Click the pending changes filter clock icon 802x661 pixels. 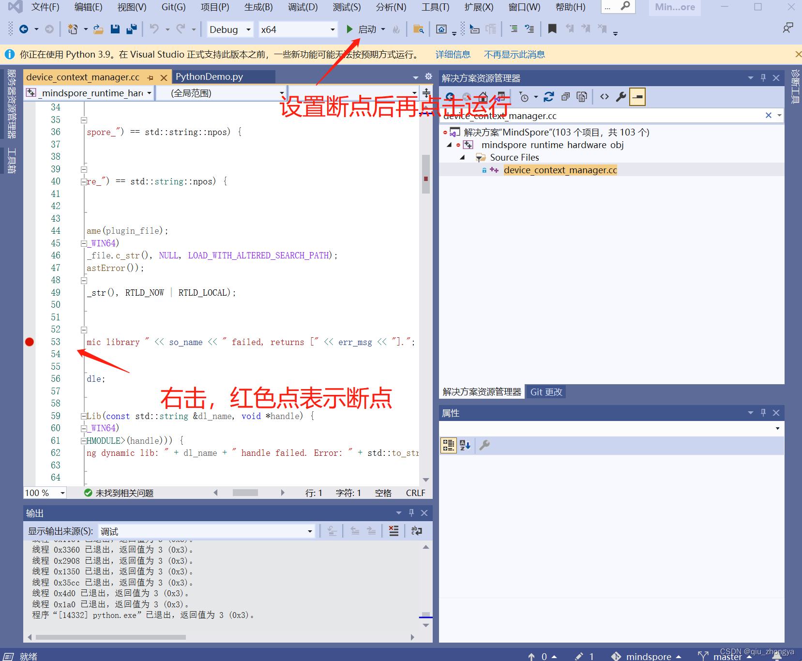(x=524, y=97)
